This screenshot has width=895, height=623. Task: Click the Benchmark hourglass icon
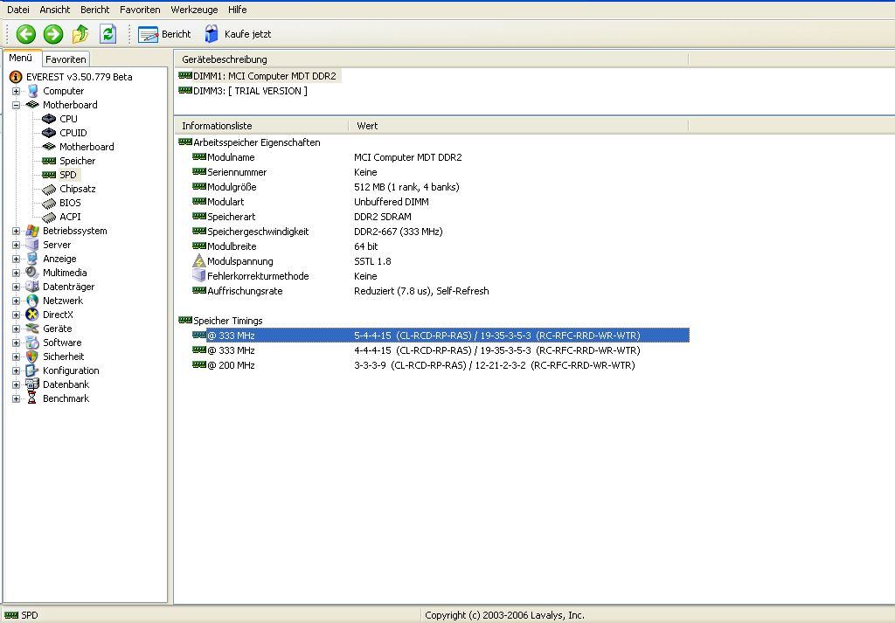pos(32,398)
